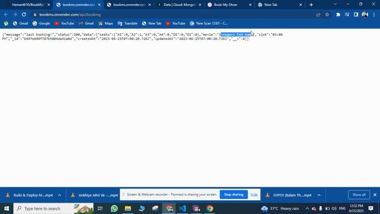Viewport: 380px width, 214px height.
Task: Close the Hemant610/BookMy tab
Action: [49, 5]
